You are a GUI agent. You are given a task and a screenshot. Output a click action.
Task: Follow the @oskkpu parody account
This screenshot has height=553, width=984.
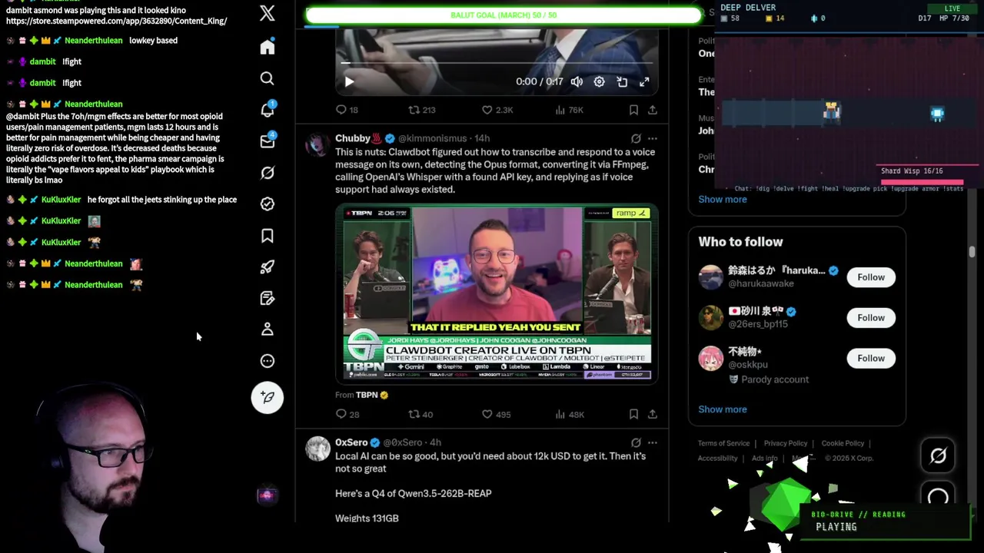pyautogui.click(x=871, y=359)
